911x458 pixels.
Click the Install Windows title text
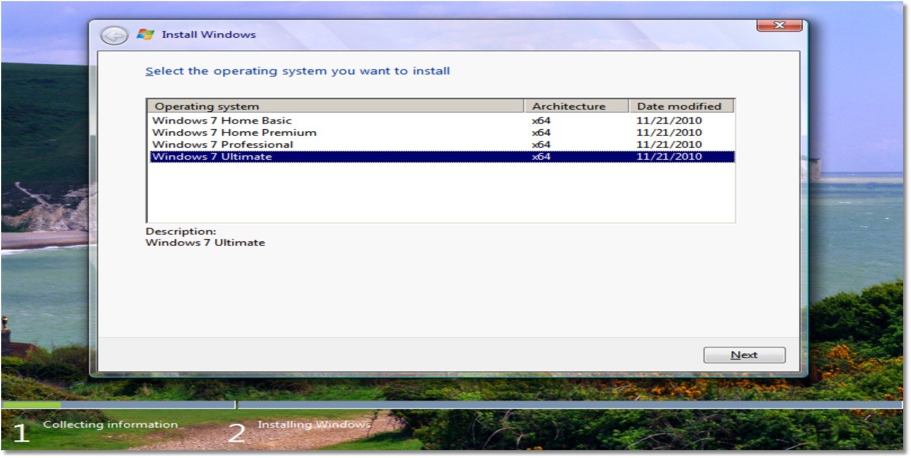click(x=209, y=34)
